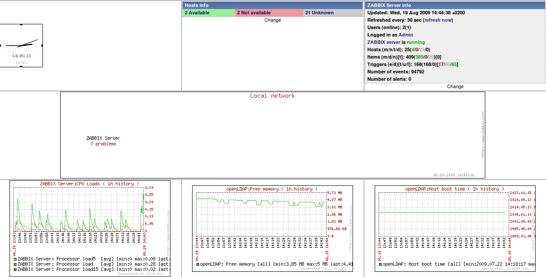
Task: Click the 7 problems label on map
Action: (x=103, y=144)
